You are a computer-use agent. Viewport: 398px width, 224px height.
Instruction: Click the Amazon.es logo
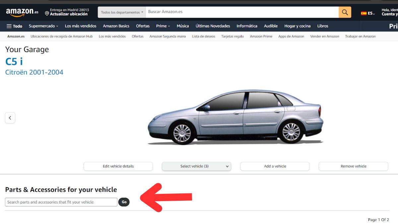click(21, 12)
